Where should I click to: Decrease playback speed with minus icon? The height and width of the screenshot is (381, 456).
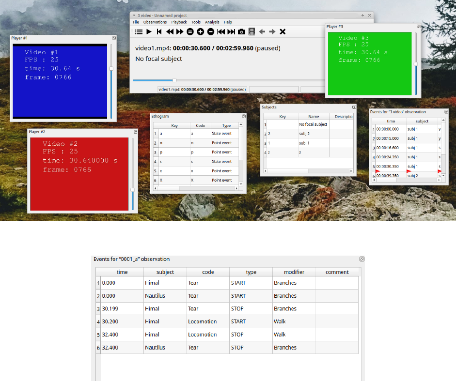tap(211, 31)
